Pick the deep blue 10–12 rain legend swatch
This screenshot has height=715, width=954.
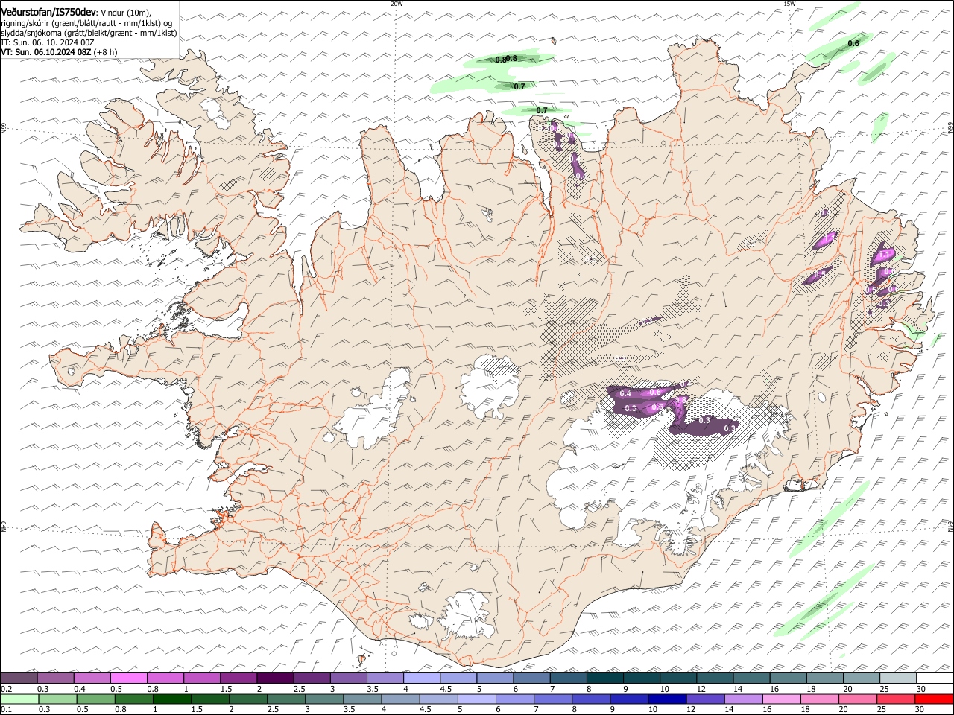(x=666, y=699)
